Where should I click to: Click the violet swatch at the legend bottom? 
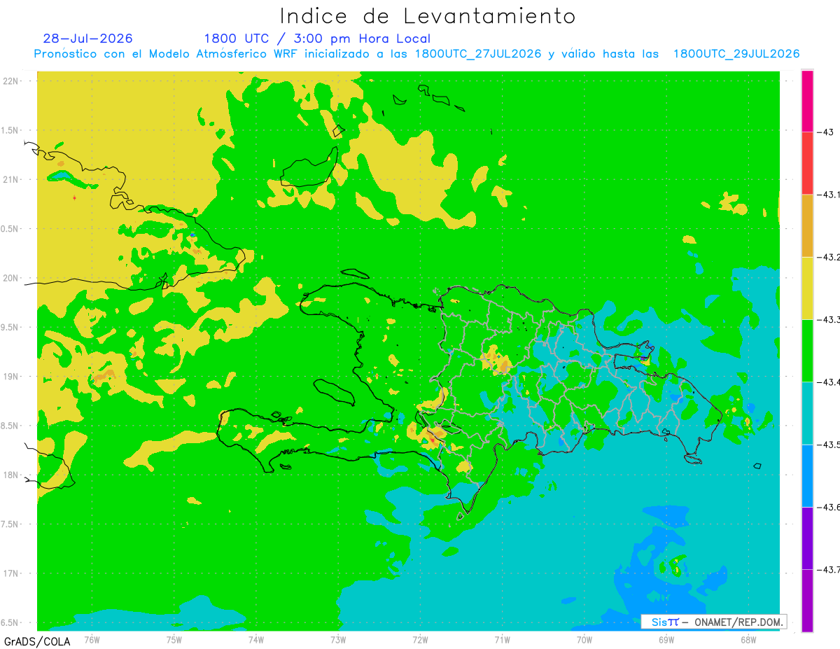(807, 600)
